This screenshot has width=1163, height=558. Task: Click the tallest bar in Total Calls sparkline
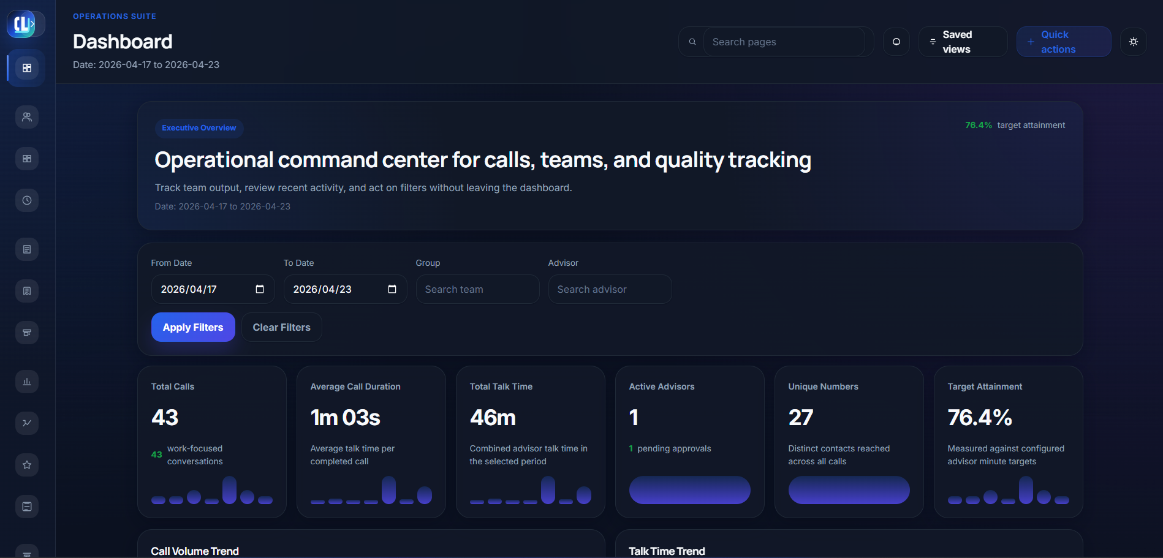pyautogui.click(x=229, y=490)
